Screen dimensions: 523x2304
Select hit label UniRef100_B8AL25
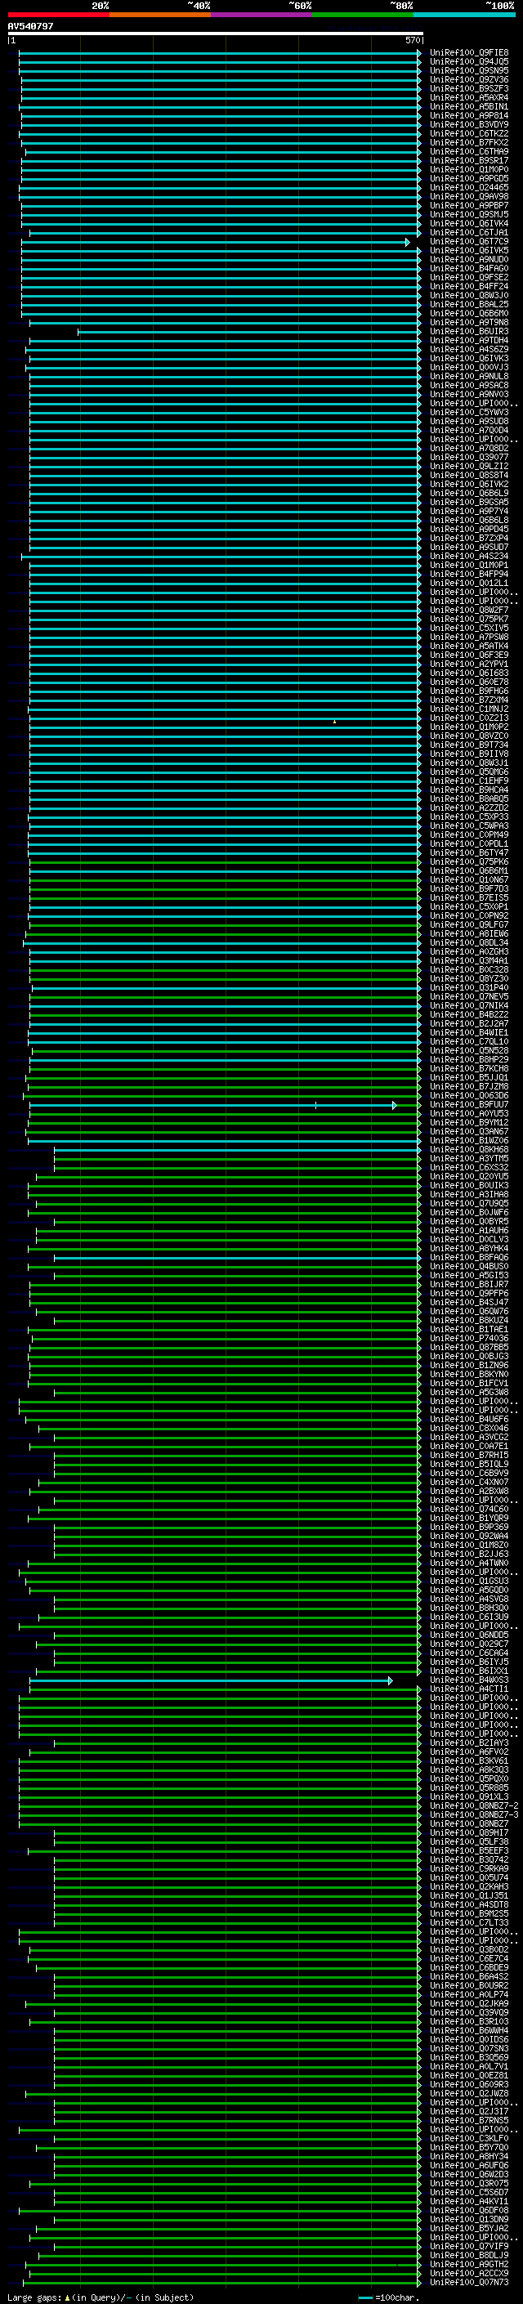click(x=469, y=304)
